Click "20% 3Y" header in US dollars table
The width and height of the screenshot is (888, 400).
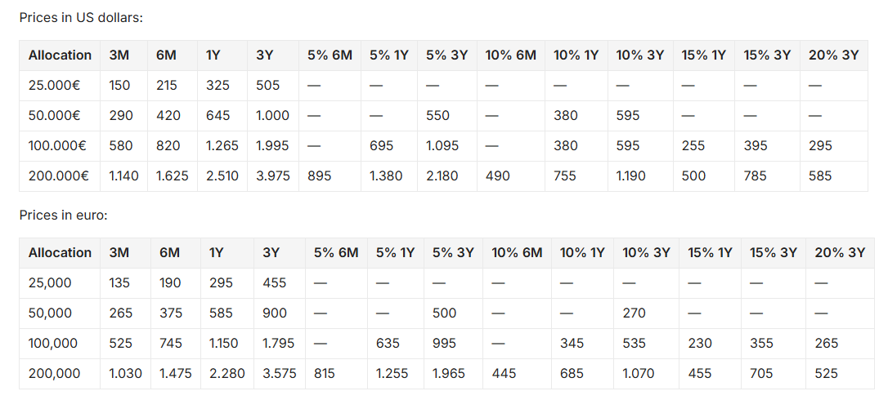coord(833,55)
